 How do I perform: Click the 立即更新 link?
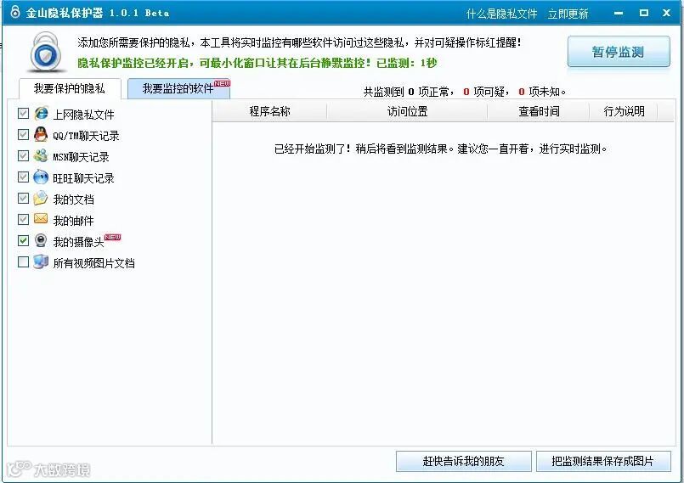(568, 14)
